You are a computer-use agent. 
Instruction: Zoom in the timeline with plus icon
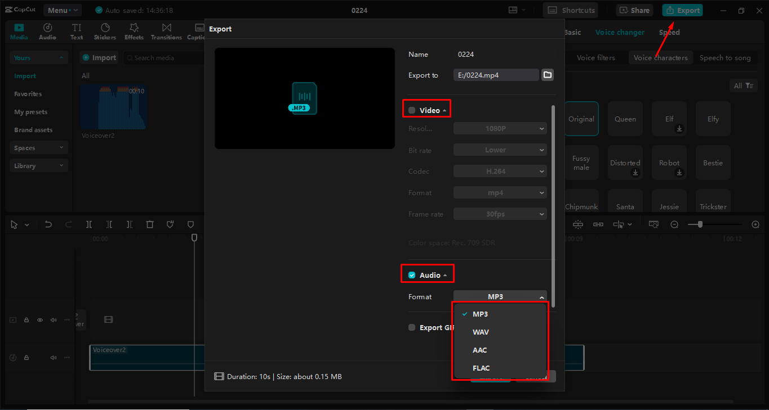pyautogui.click(x=756, y=224)
